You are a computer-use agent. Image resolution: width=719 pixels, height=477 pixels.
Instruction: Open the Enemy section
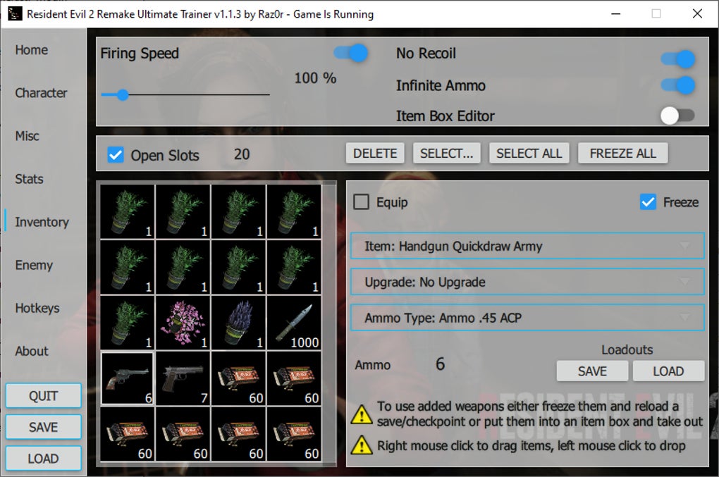pos(33,266)
